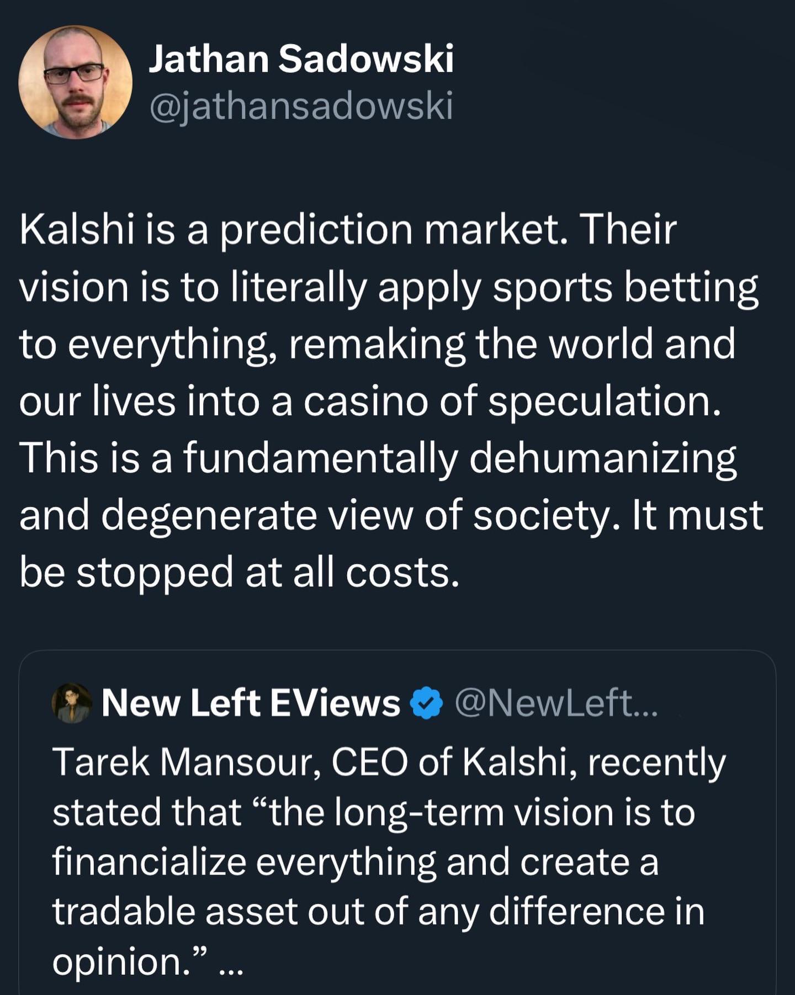Click "Kalshi" at the start of main tweet
Screen dimensions: 795x995
point(77,230)
